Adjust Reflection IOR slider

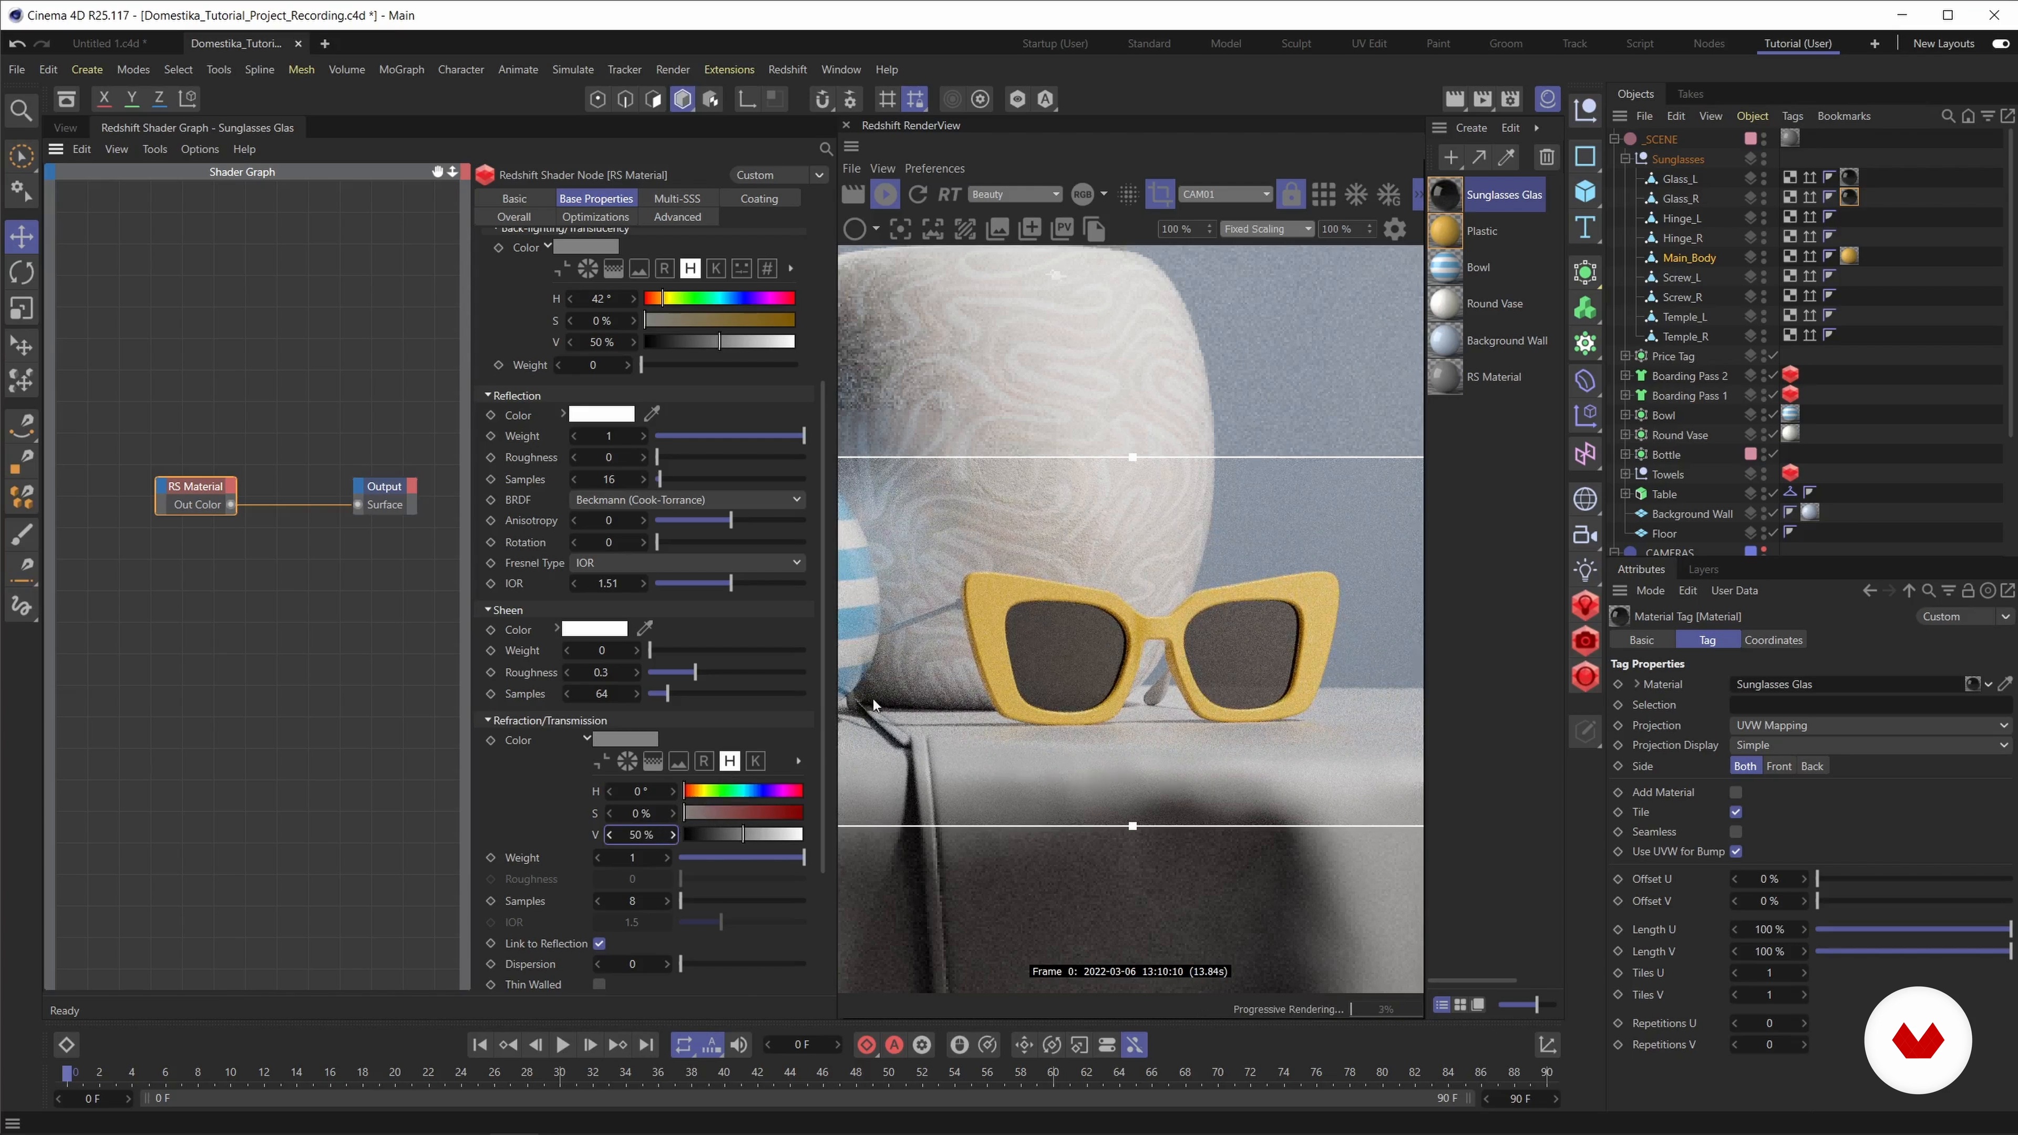click(730, 584)
